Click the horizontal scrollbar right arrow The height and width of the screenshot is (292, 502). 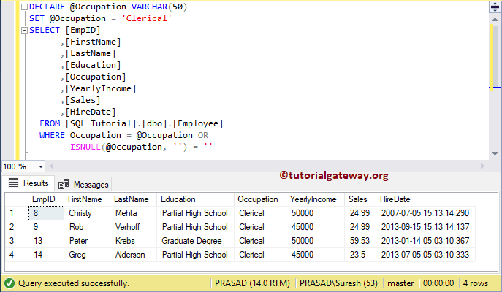(x=482, y=166)
